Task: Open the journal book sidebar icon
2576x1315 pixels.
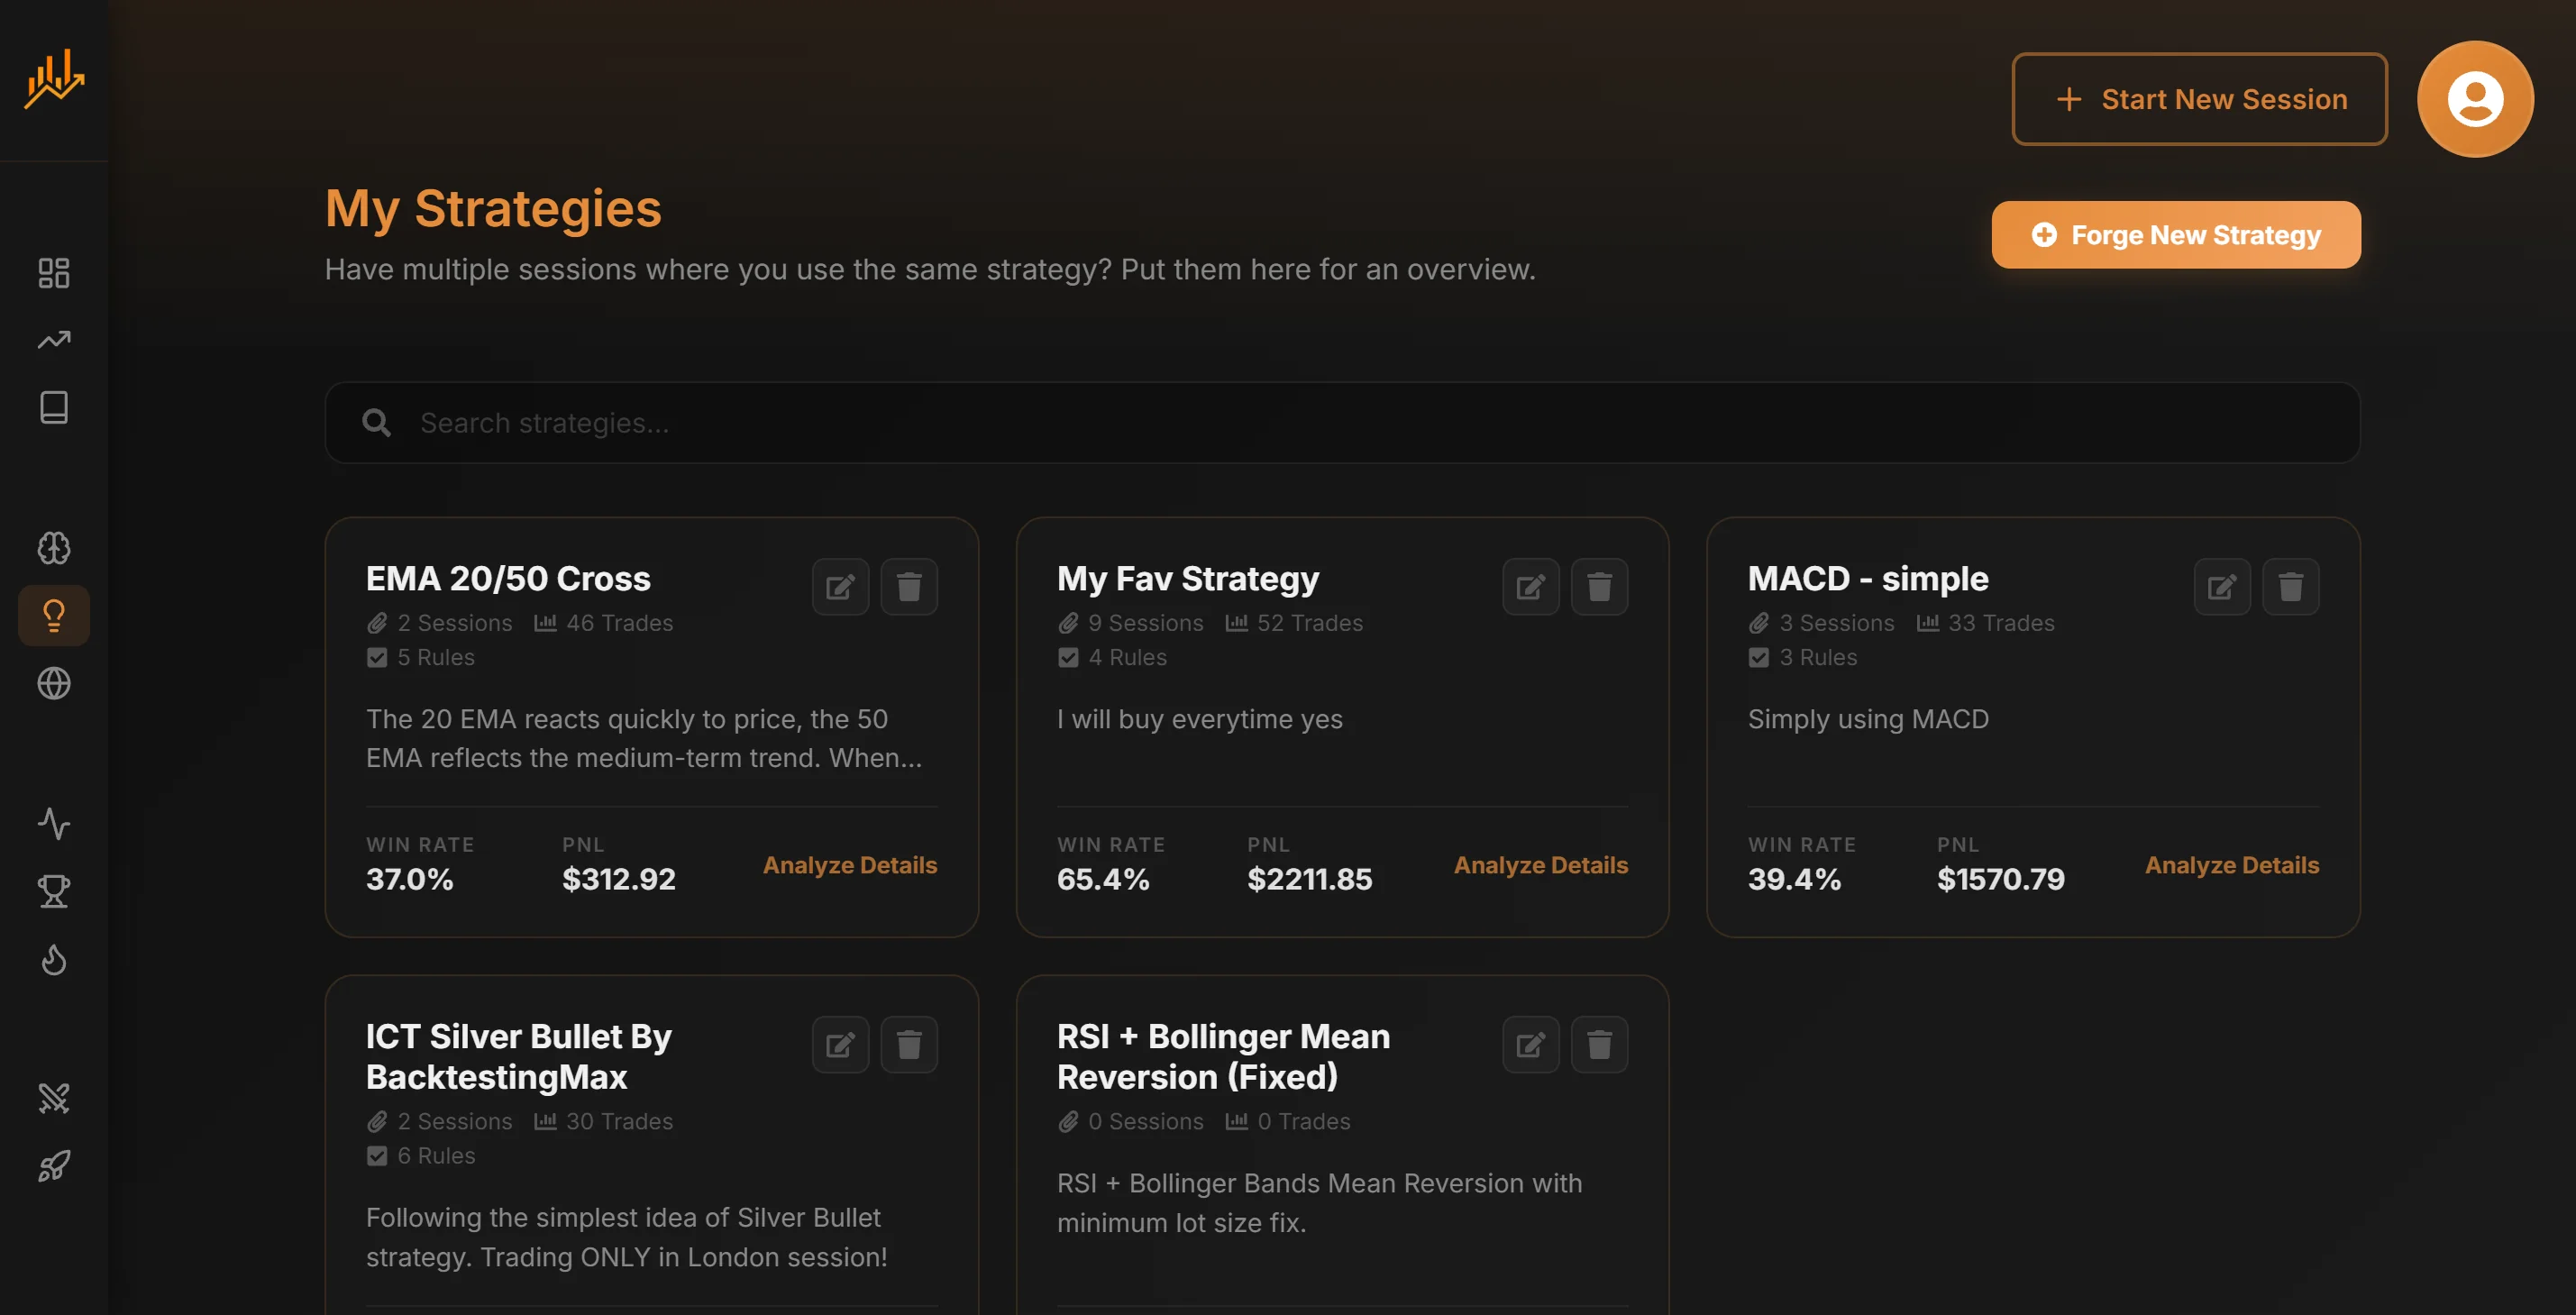Action: click(54, 407)
